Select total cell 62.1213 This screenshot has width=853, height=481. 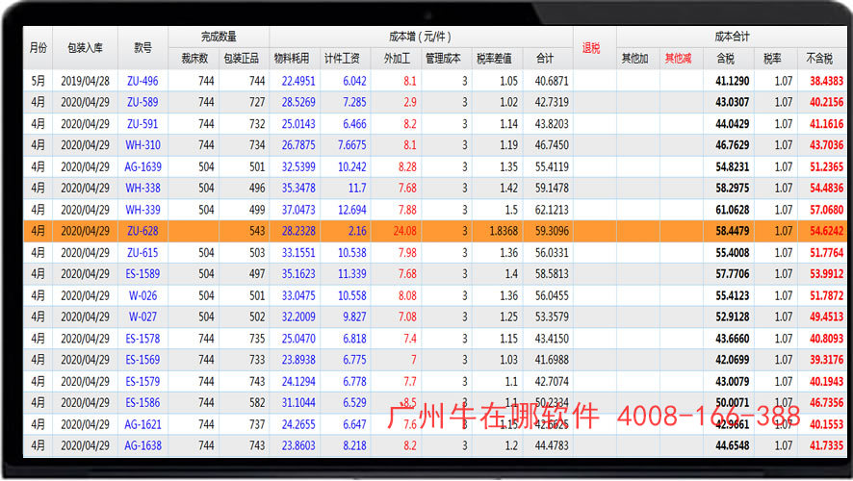tap(552, 210)
